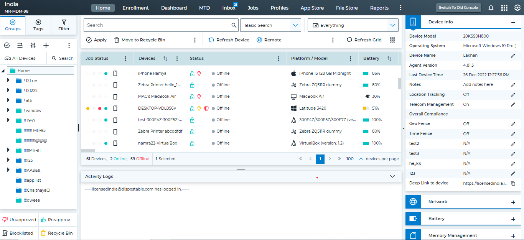Click the sort list icon in groups toolbar
The width and height of the screenshot is (524, 240).
[x=20, y=45]
